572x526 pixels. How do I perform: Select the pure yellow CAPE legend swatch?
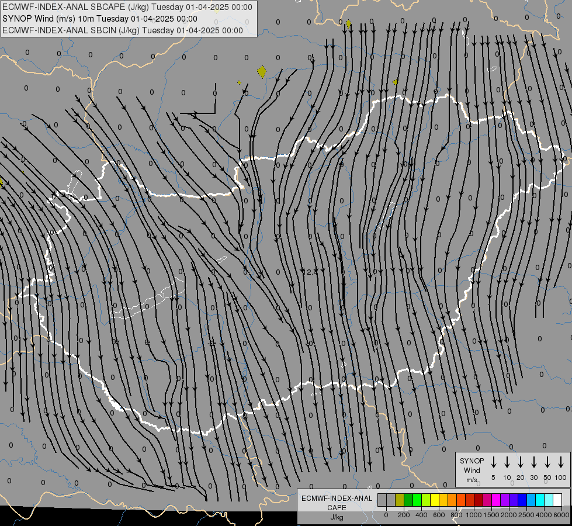[x=435, y=500]
